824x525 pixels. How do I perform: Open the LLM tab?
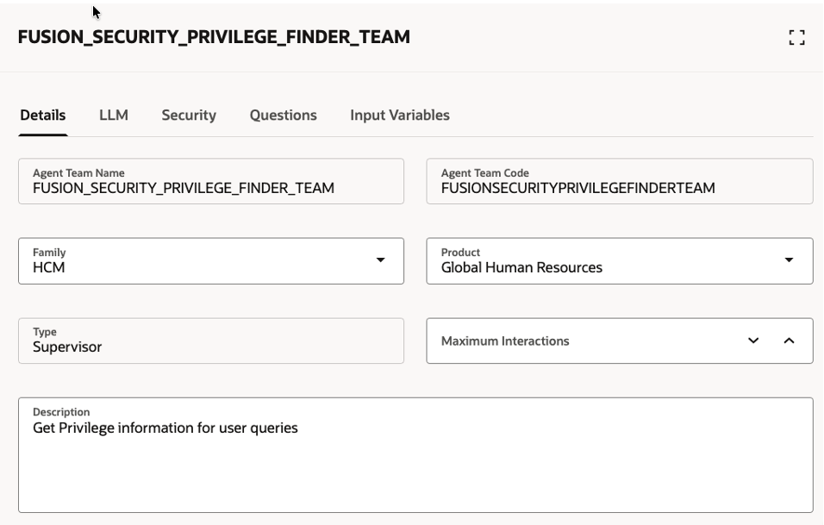click(114, 115)
